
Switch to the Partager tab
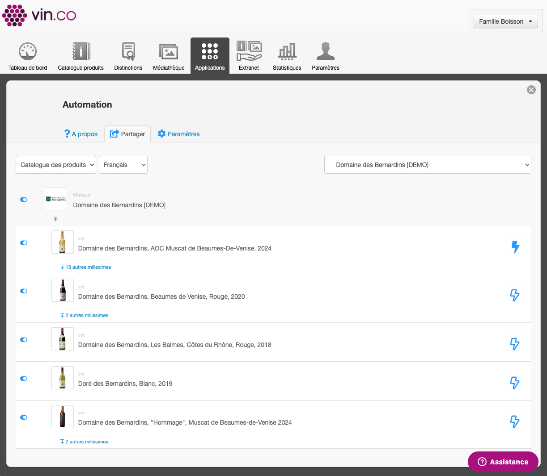127,134
